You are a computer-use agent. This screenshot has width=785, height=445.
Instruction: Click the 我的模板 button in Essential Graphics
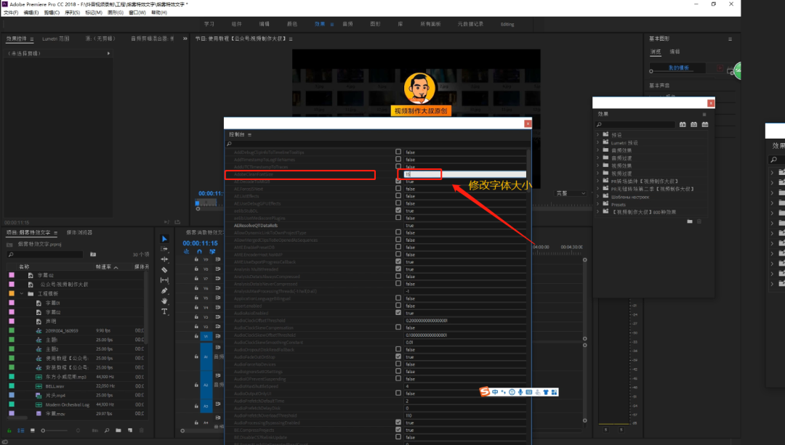pos(678,68)
